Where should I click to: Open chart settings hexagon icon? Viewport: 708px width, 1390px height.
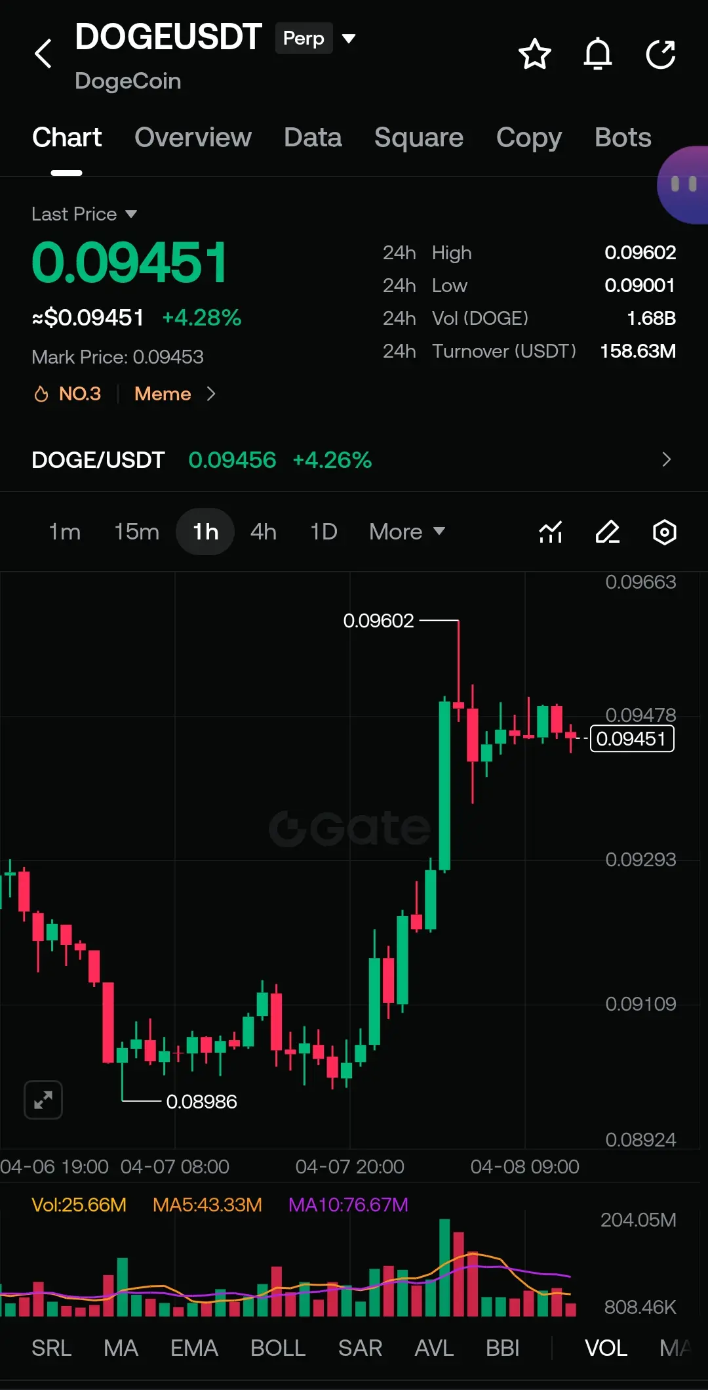[x=665, y=532]
